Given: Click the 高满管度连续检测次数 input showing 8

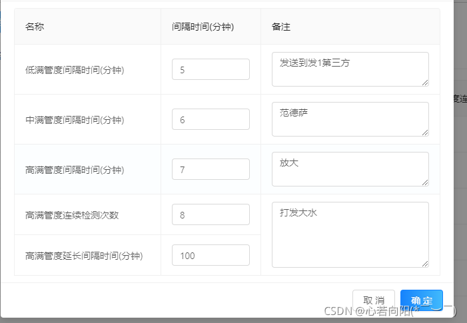Looking at the screenshot, I should pyautogui.click(x=211, y=214).
